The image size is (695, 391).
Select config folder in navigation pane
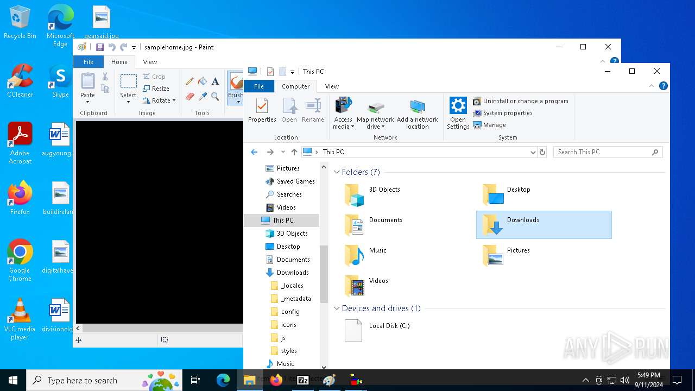(285, 312)
